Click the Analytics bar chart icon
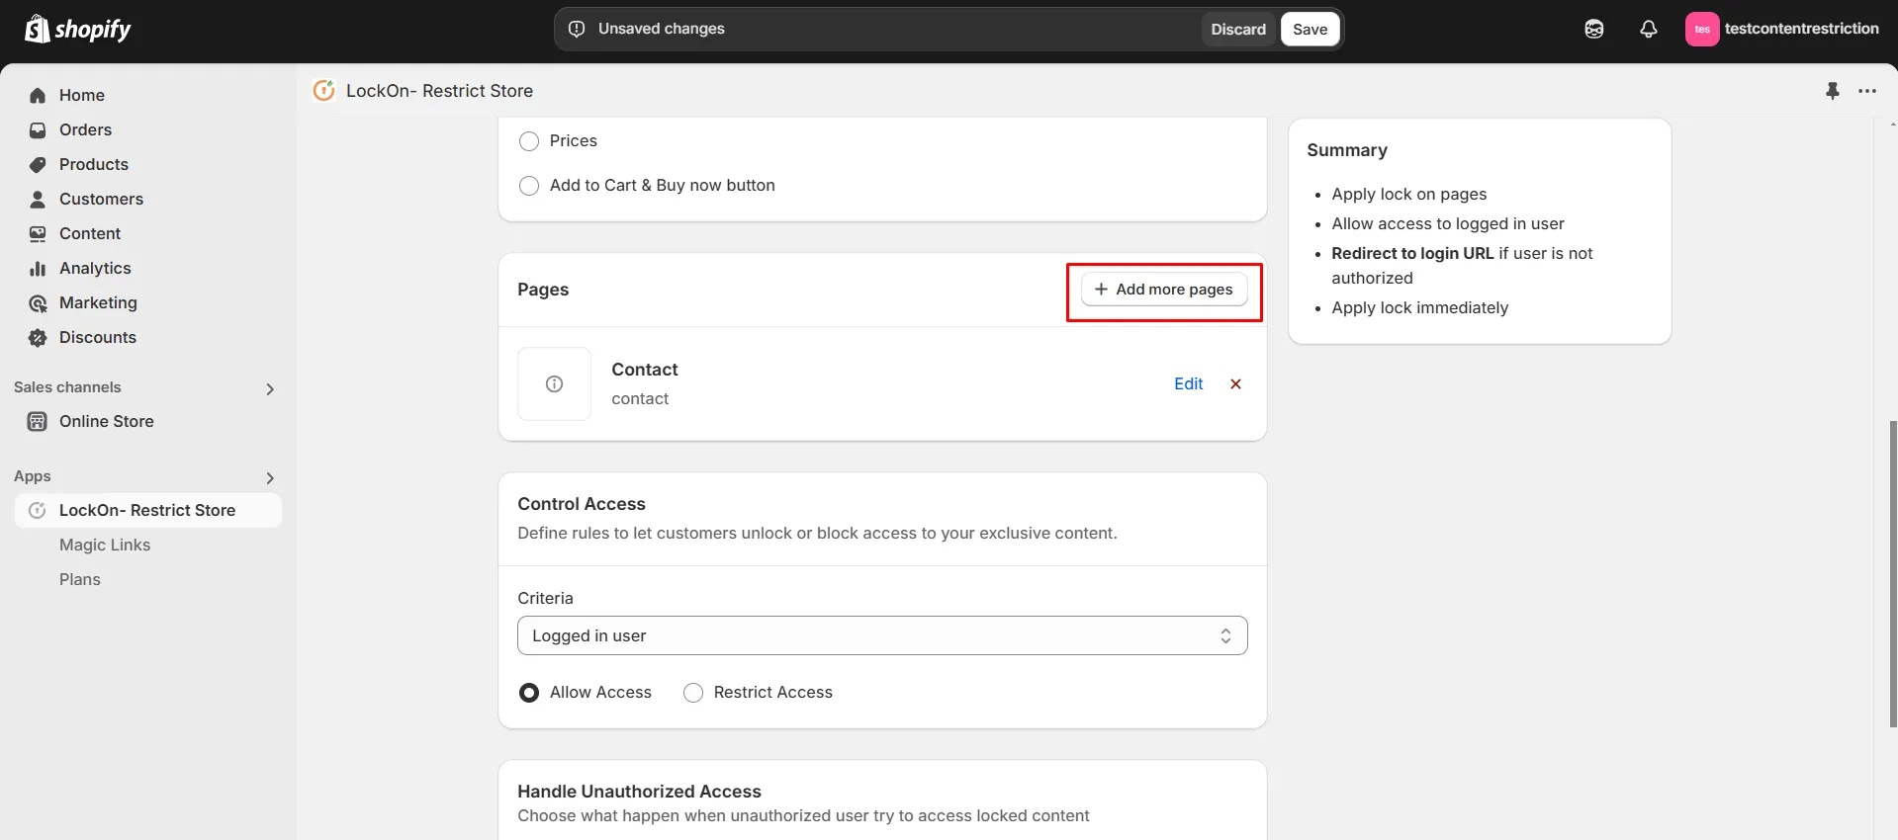Viewport: 1898px width, 840px height. (x=38, y=268)
